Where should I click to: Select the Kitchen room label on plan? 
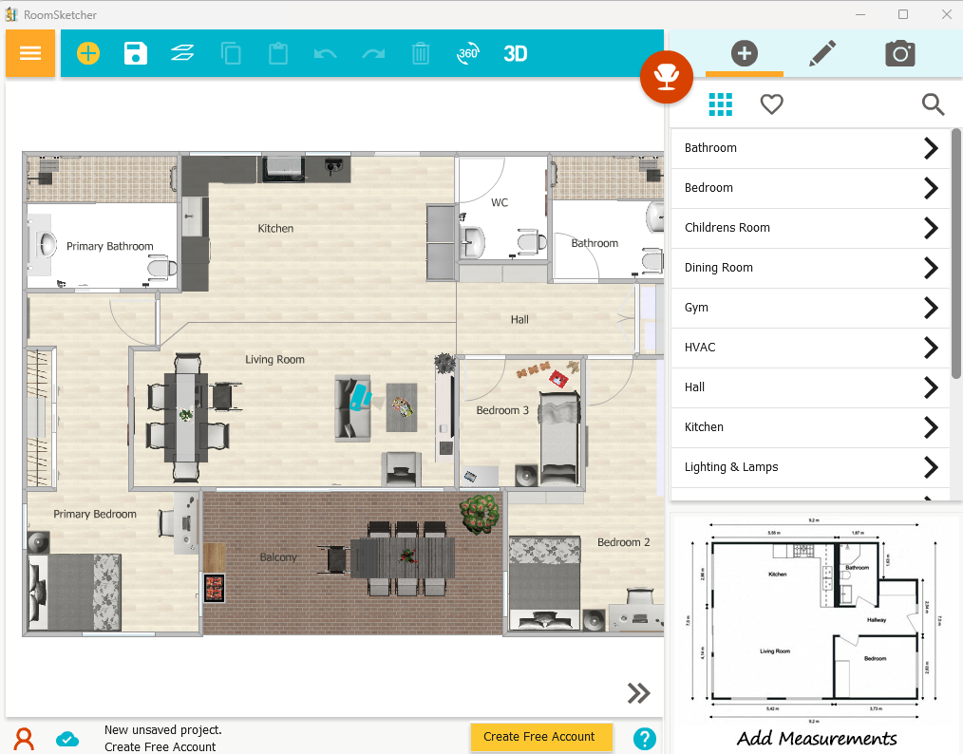click(x=275, y=229)
